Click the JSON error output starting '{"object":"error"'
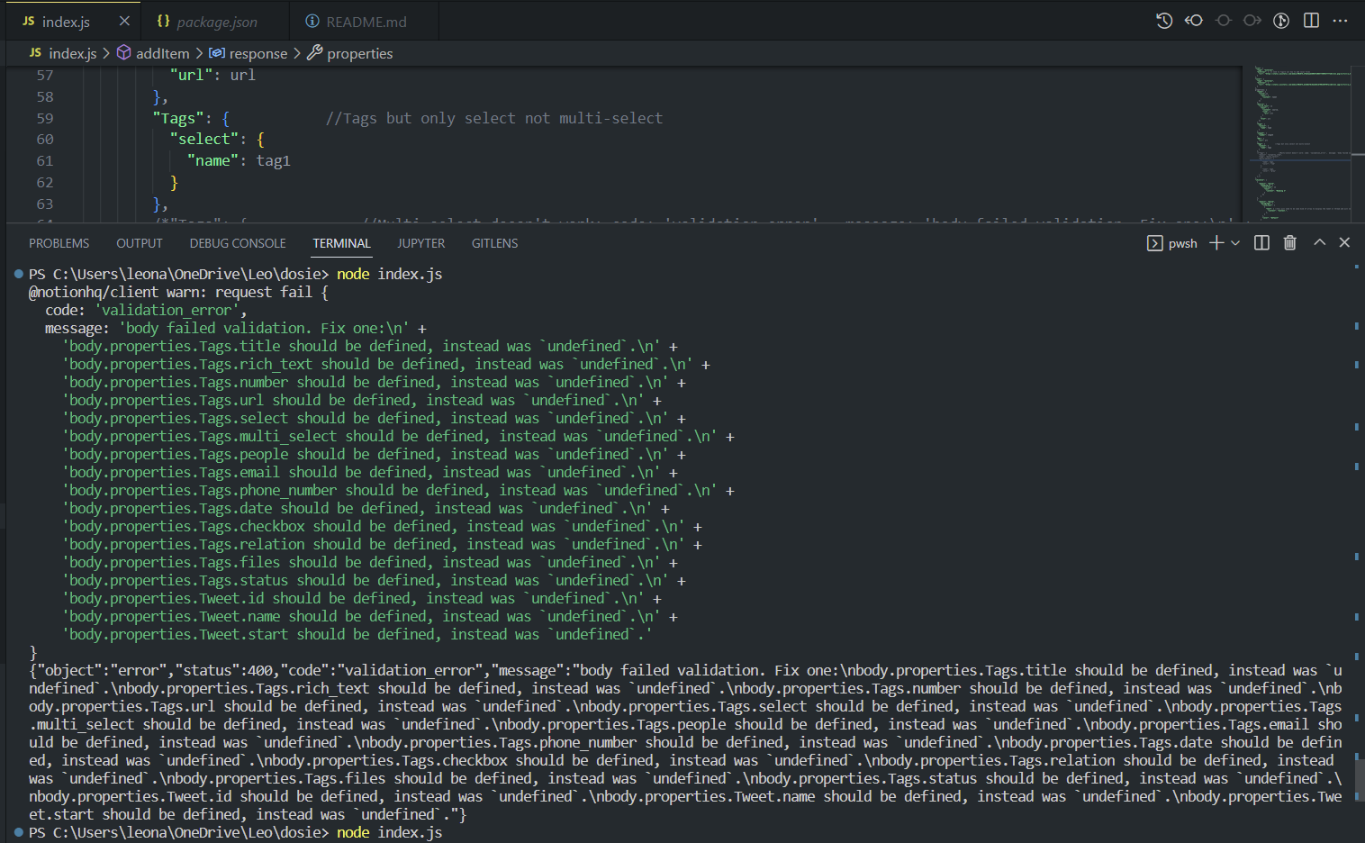1365x843 pixels. click(685, 742)
